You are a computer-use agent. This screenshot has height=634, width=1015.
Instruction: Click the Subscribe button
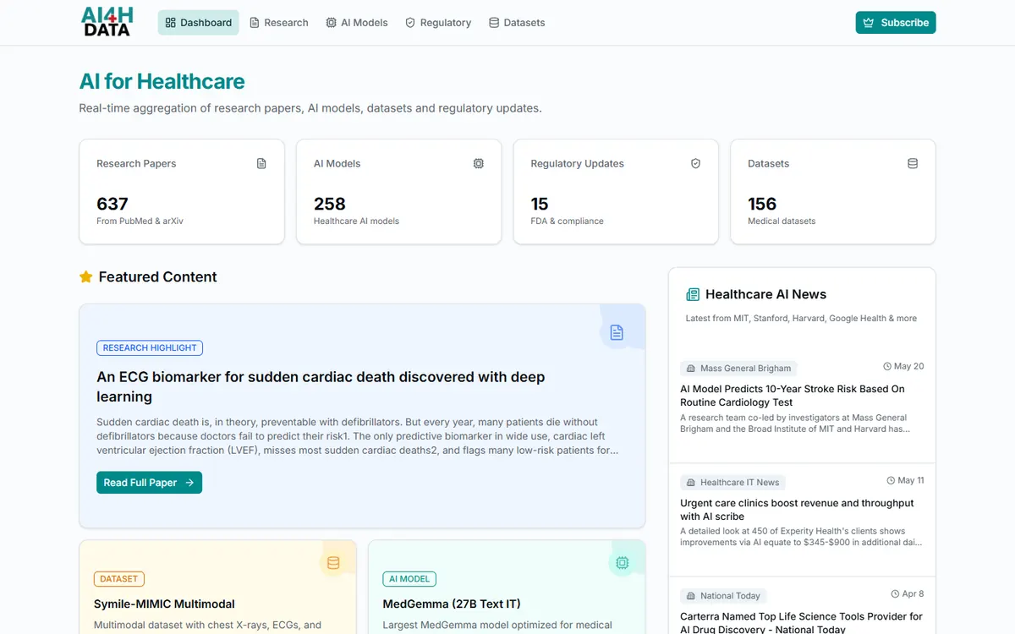[896, 23]
